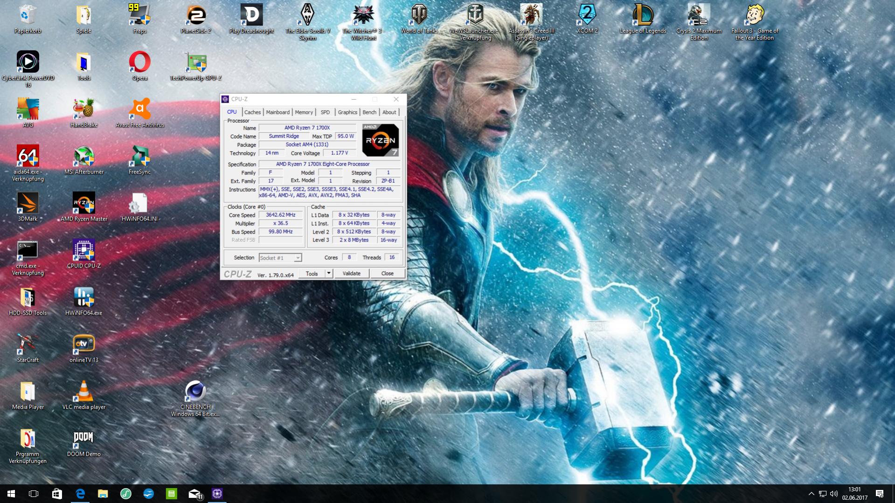Switch to the Mainboard tab in CPU-Z
Image resolution: width=895 pixels, height=503 pixels.
tap(278, 112)
